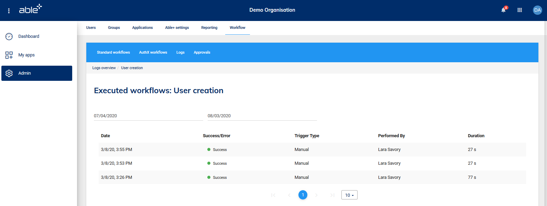Switch to the Reporting tab
The width and height of the screenshot is (547, 206).
point(209,28)
